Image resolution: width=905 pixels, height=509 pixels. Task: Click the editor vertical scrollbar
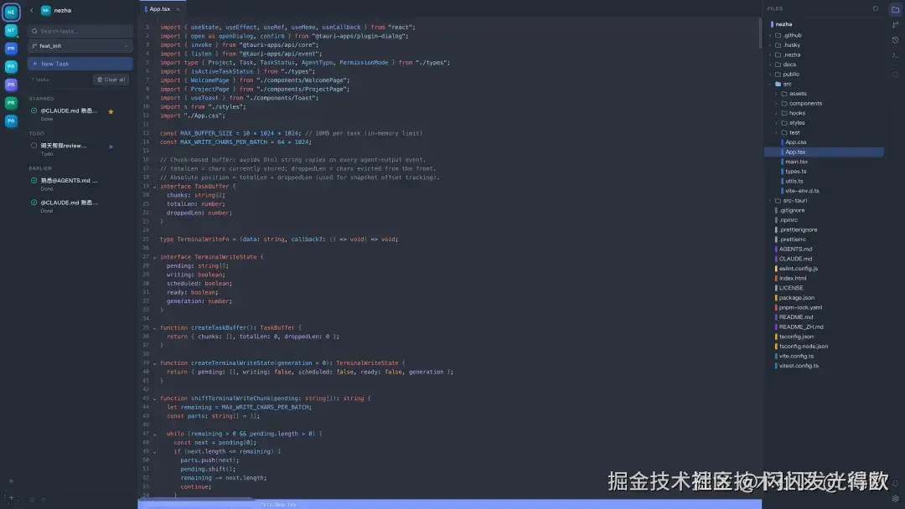tap(759, 33)
